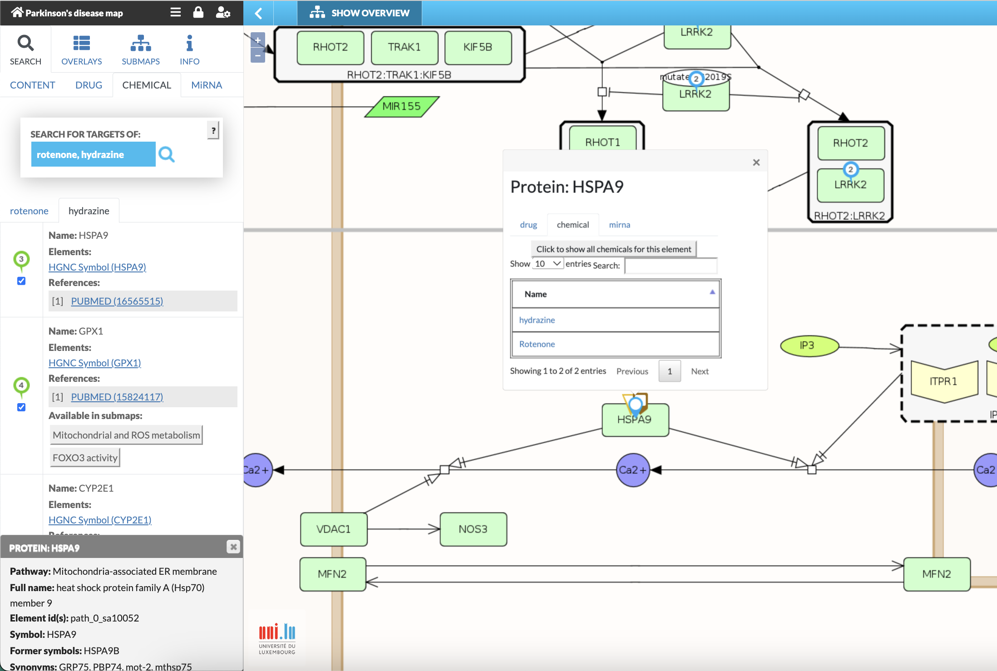Click the Previous pagination button

point(632,371)
